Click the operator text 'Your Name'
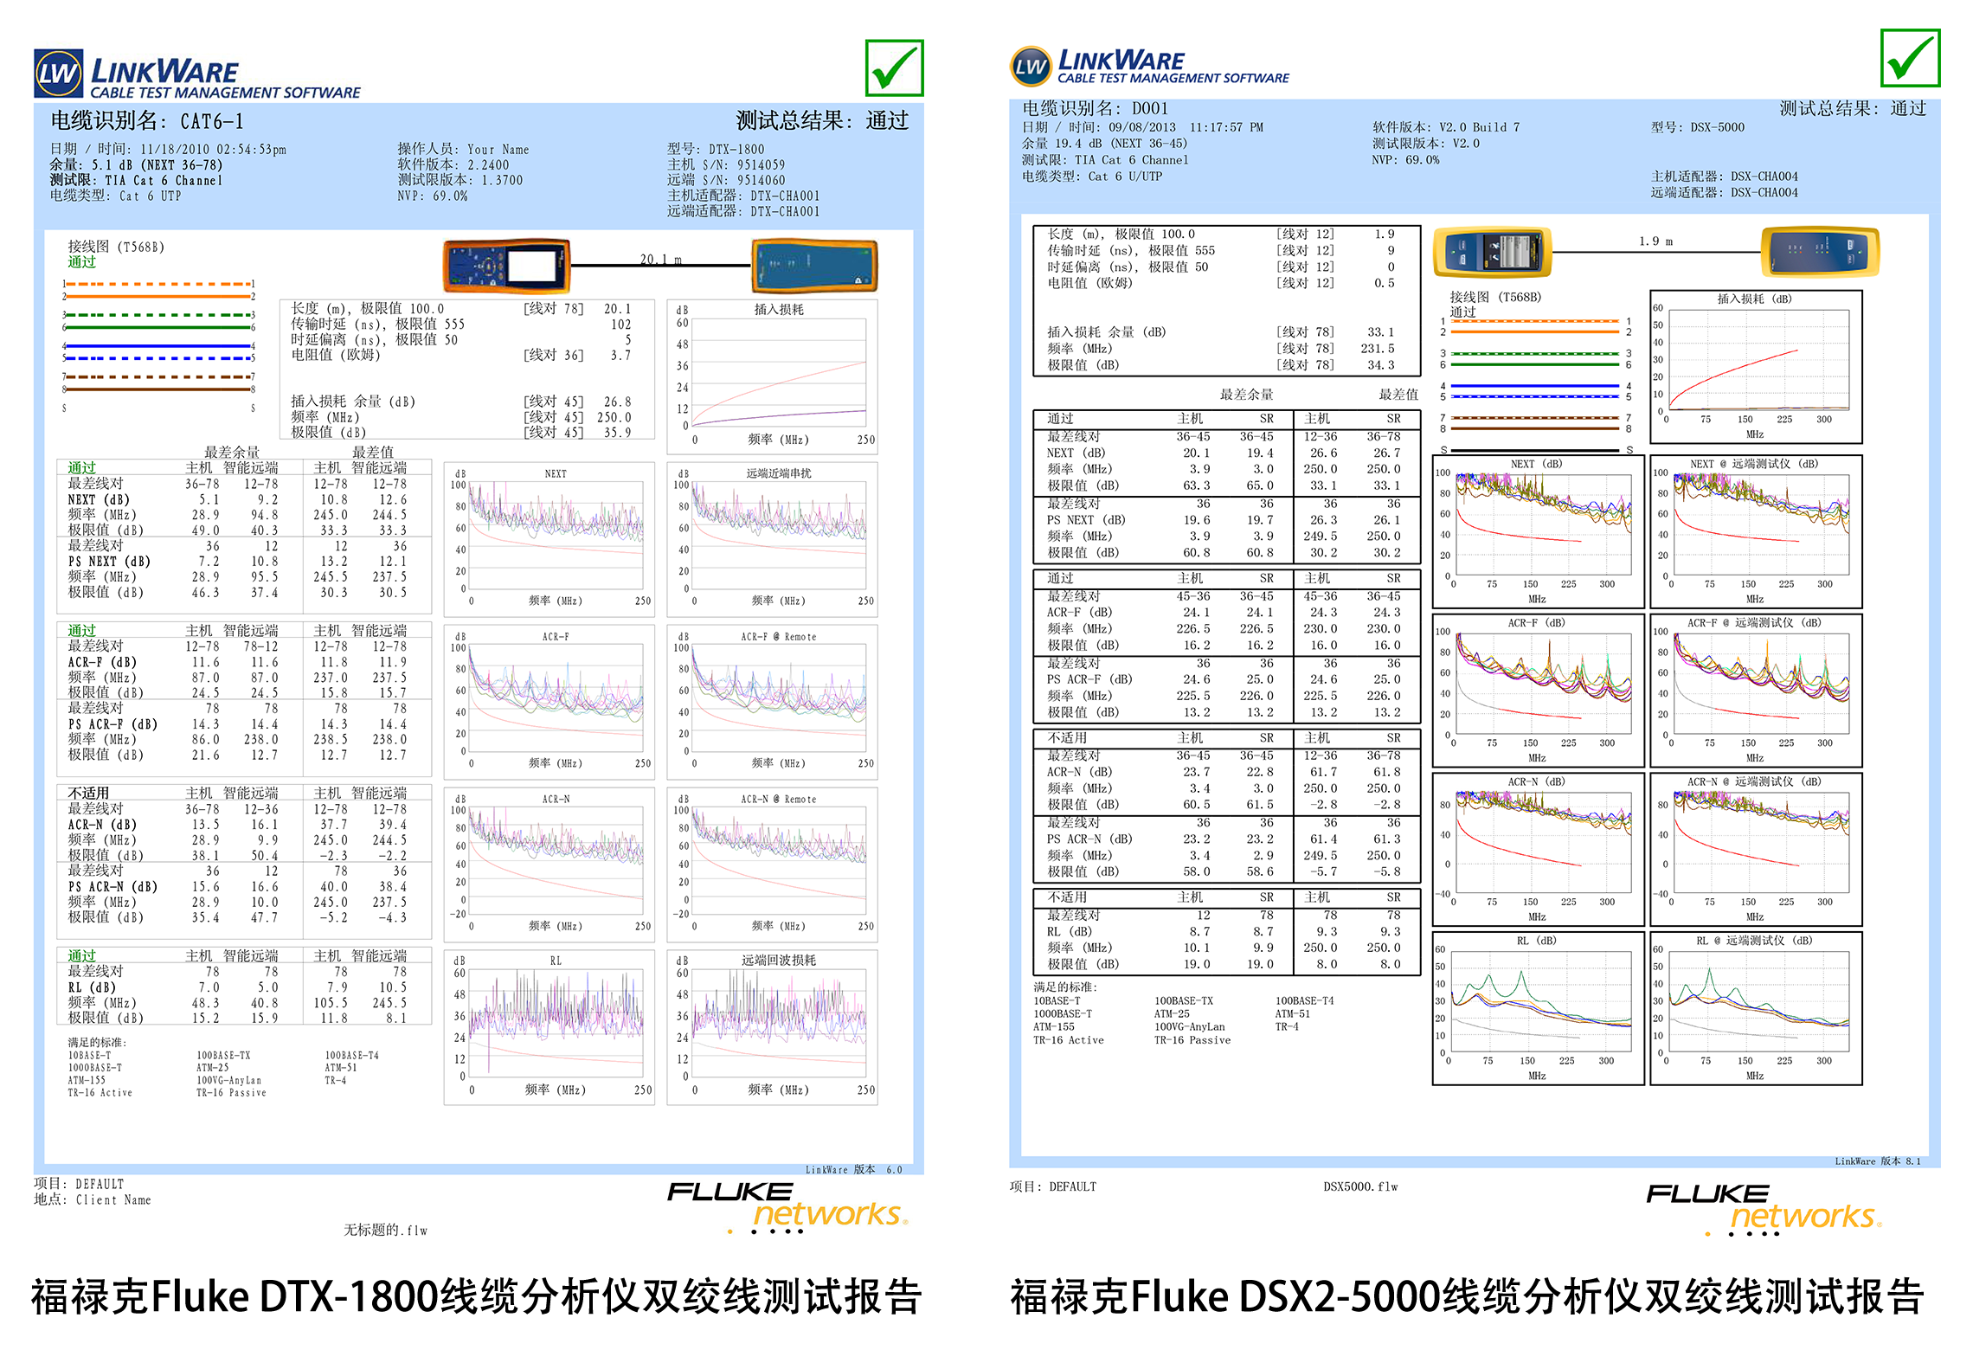This screenshot has height=1350, width=1973. [498, 150]
